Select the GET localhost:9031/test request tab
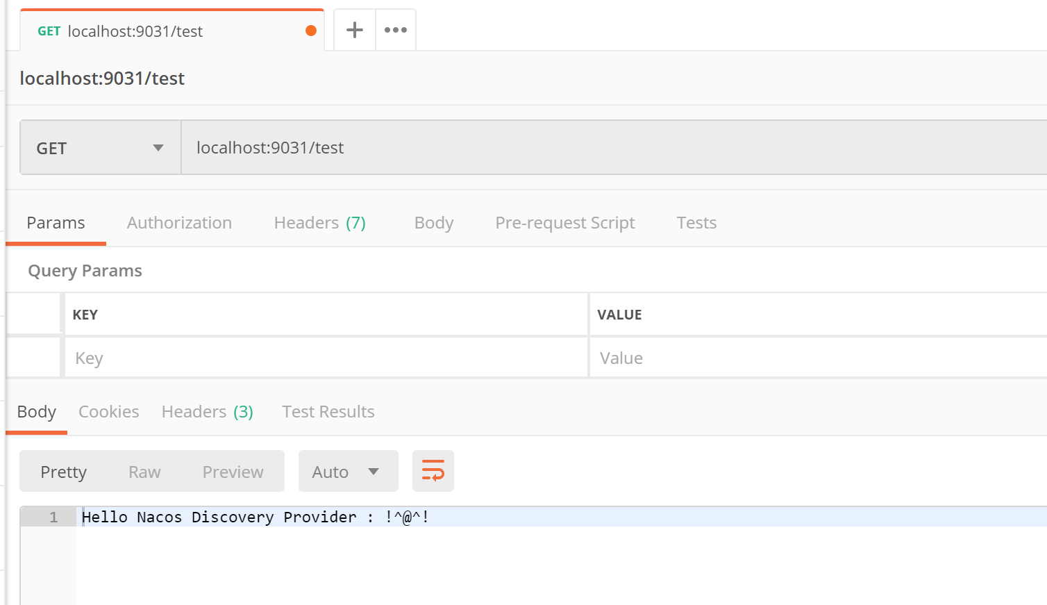The image size is (1047, 605). click(x=172, y=31)
